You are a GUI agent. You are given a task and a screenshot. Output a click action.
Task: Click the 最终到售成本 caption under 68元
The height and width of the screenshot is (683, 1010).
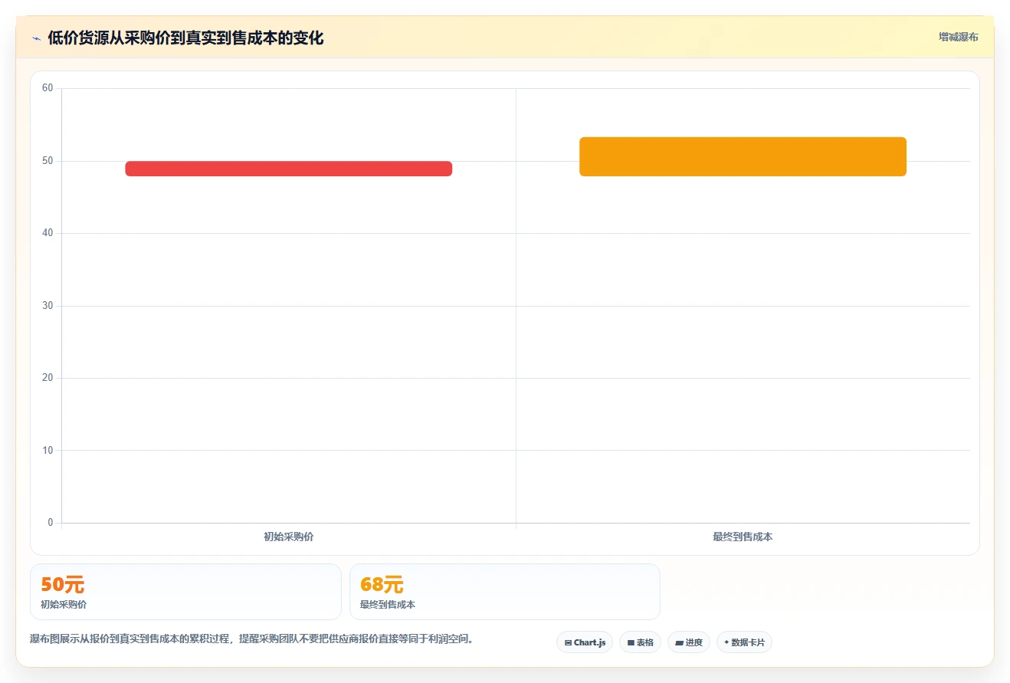pos(388,605)
